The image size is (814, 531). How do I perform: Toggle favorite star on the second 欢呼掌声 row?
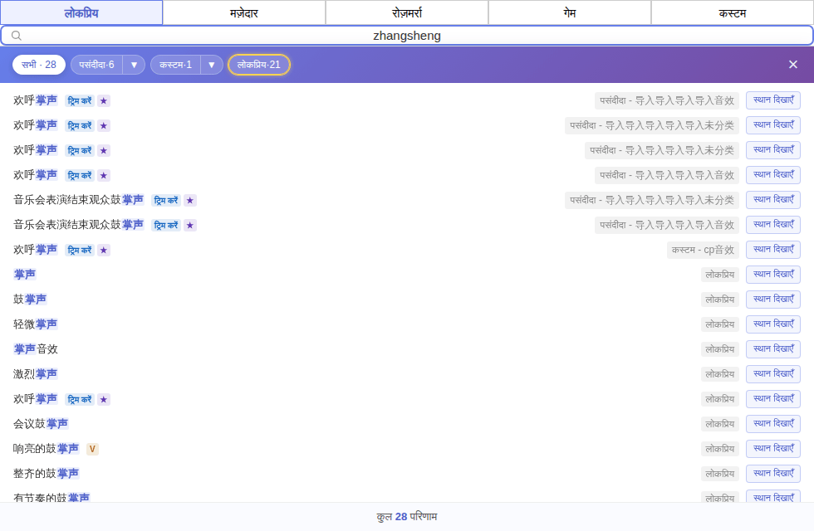click(x=104, y=125)
